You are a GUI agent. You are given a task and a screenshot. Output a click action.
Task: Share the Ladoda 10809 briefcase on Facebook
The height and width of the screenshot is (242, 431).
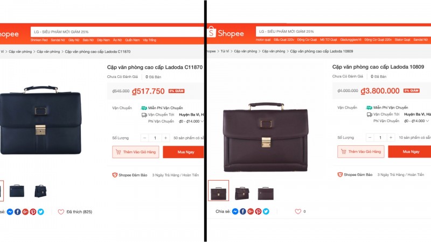coord(243,211)
